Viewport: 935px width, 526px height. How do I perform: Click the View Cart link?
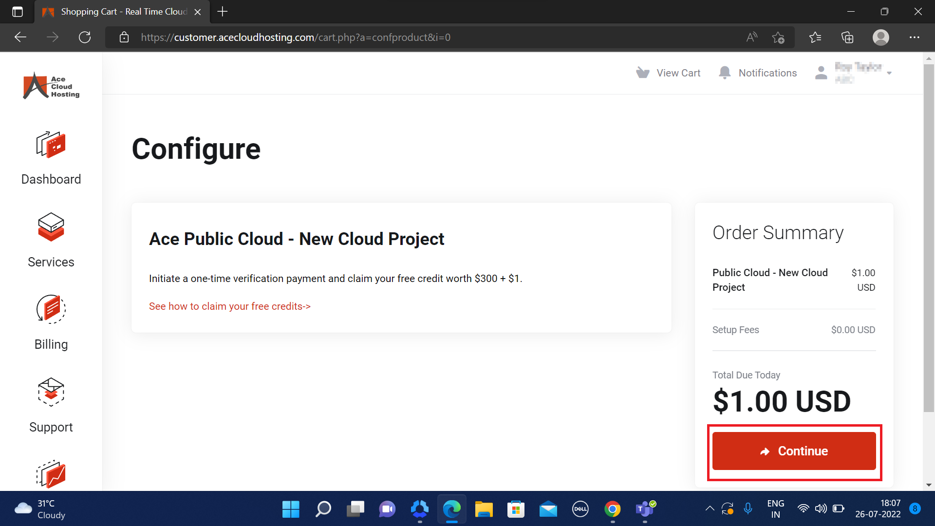(x=678, y=73)
